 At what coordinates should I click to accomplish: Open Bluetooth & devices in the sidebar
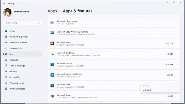tap(23, 37)
